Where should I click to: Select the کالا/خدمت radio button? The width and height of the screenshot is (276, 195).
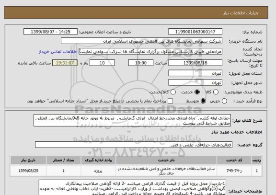coord(173,92)
